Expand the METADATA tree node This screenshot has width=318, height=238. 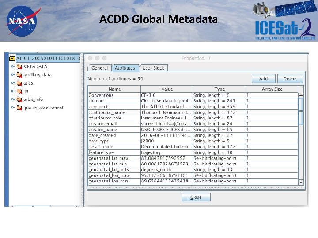(13, 67)
